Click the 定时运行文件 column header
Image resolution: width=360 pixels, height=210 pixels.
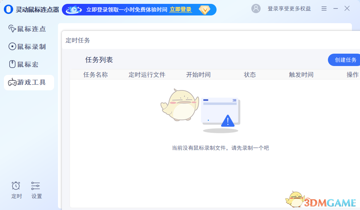pyautogui.click(x=147, y=75)
